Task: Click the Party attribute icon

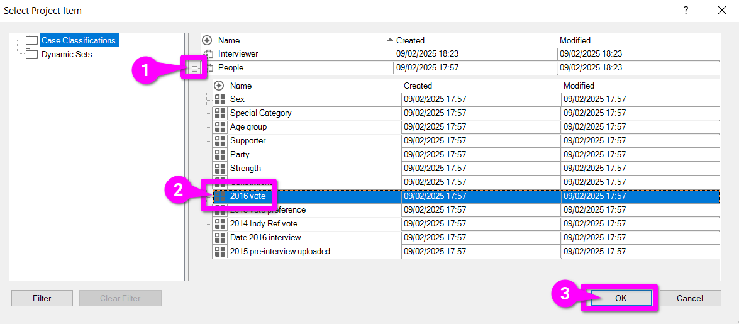Action: point(220,155)
